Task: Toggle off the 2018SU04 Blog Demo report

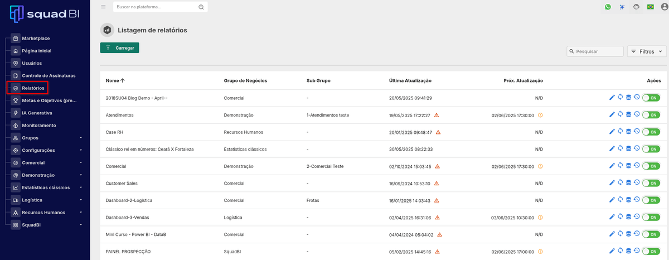Action: coord(651,98)
